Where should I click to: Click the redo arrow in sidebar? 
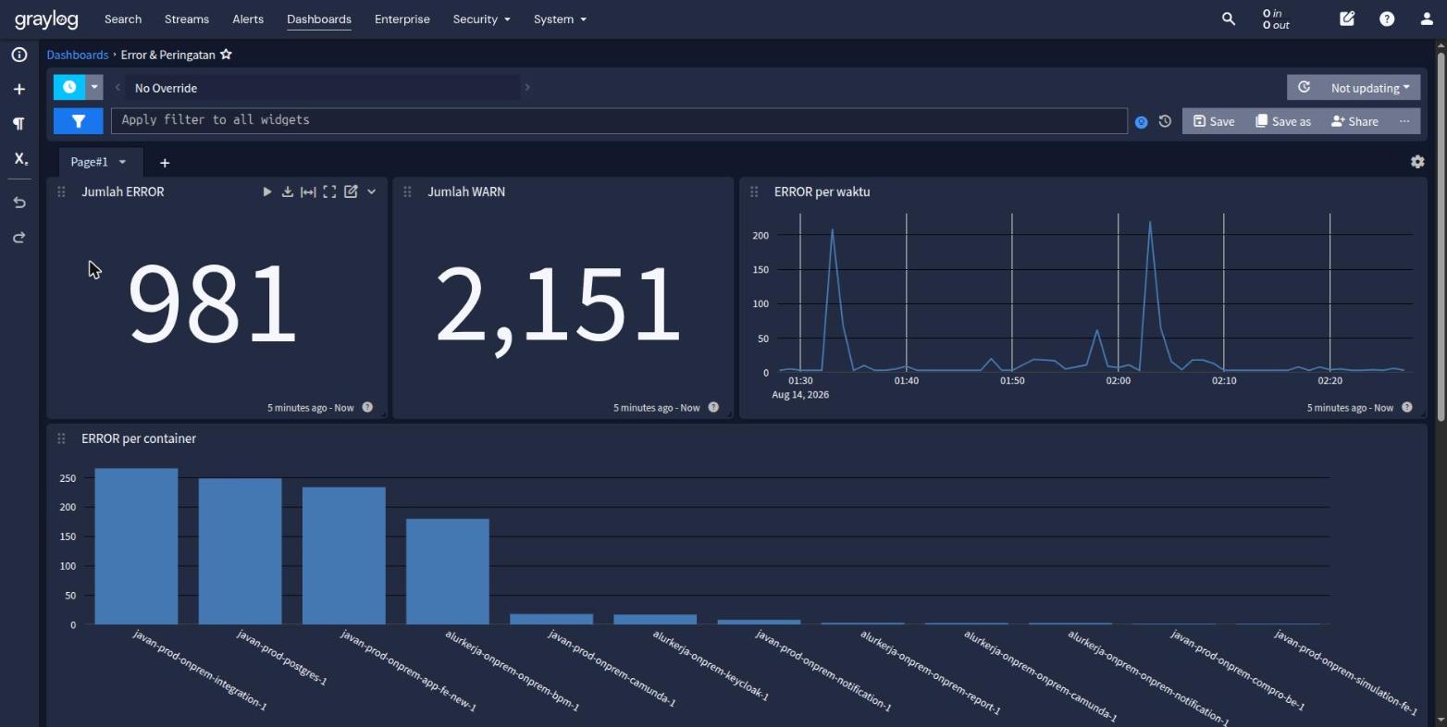click(x=19, y=238)
